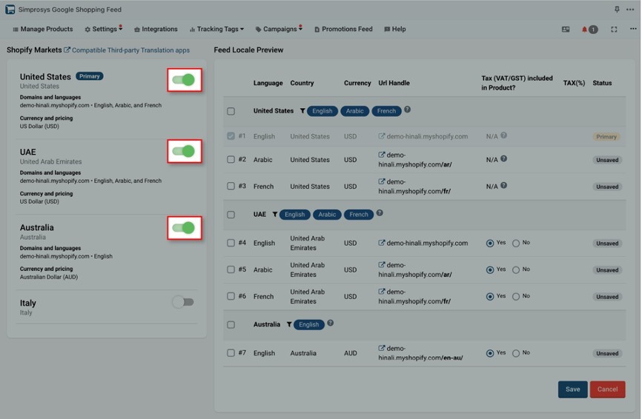Check row #3 French checkbox
The width and height of the screenshot is (642, 419).
(x=231, y=186)
